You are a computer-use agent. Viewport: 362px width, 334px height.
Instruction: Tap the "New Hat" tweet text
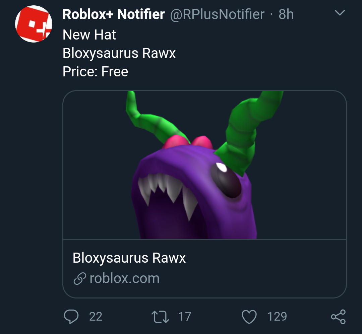89,35
